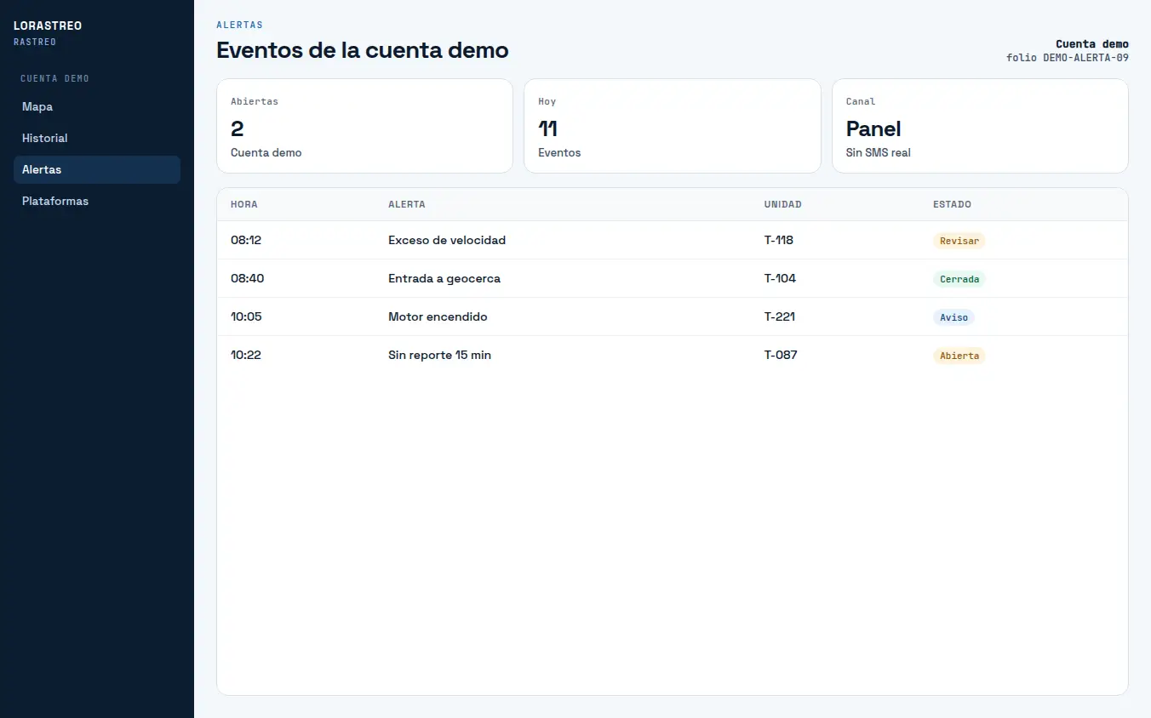Image resolution: width=1151 pixels, height=718 pixels.
Task: Select the 08:12 time cell
Action: (246, 240)
